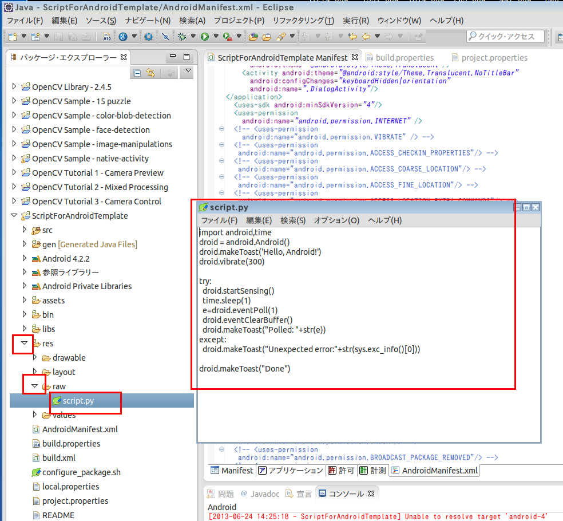
Task: Open the 実行(R) menu
Action: pos(356,21)
